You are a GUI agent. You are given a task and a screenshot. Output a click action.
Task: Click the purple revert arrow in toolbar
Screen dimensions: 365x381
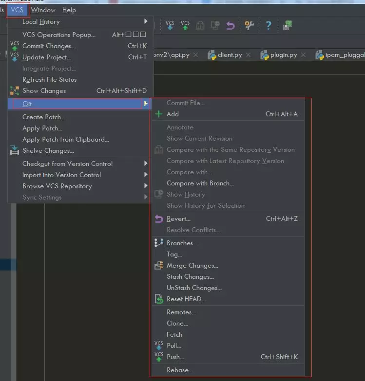coord(230,25)
